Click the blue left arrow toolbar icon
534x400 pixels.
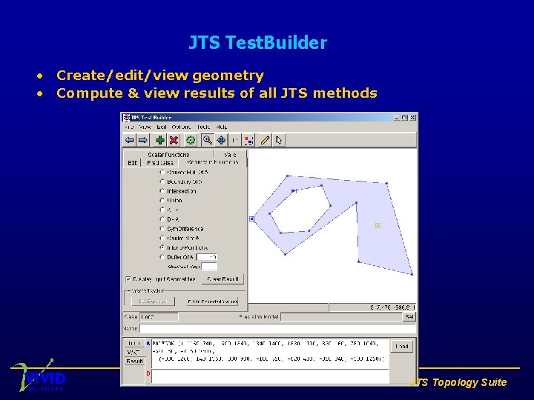tap(129, 140)
